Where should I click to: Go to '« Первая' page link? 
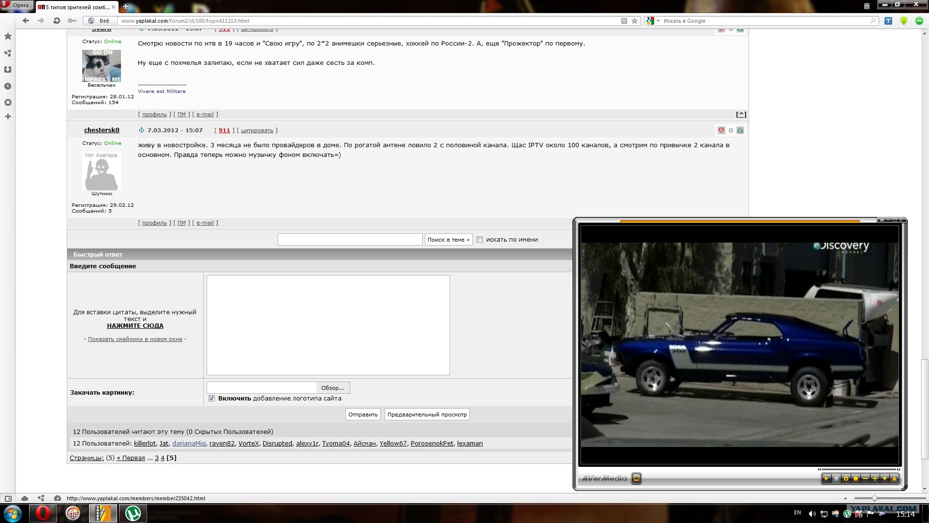(x=131, y=458)
